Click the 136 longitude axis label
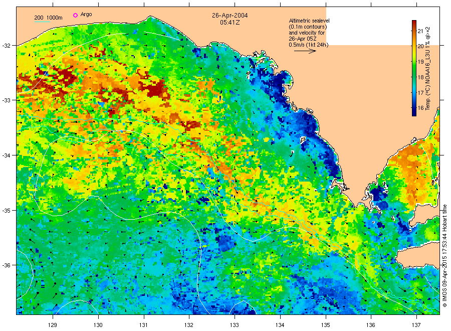This screenshot has width=451, height=331. point(371,325)
